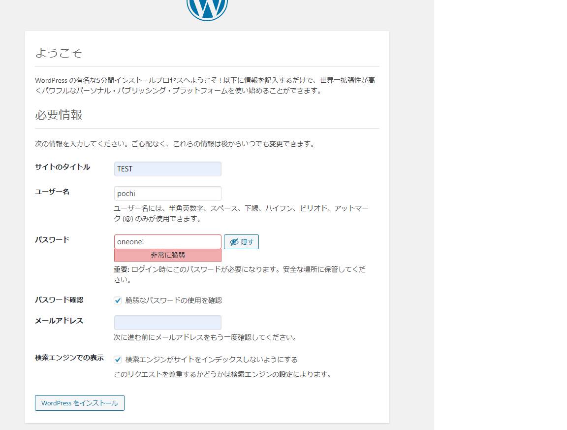
Task: Click the ユーザー名 label
Action: [52, 192]
